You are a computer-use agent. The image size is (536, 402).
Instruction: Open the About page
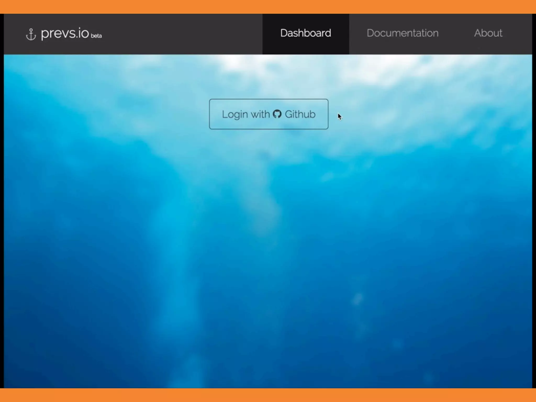point(488,33)
